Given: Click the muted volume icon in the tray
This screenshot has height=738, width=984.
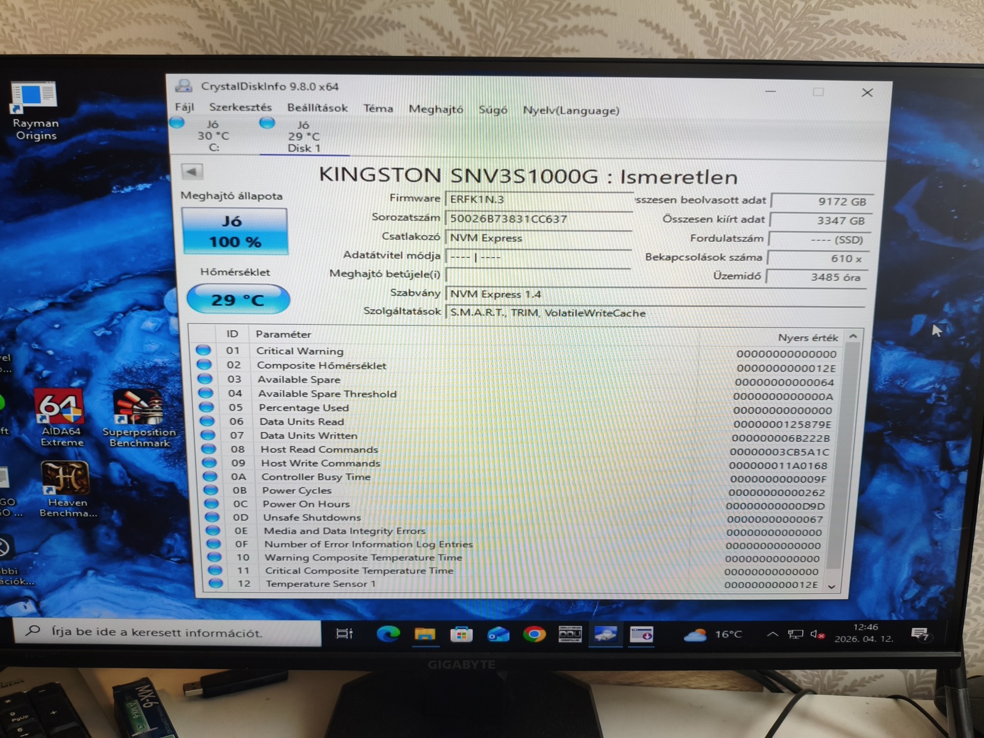Looking at the screenshot, I should (x=817, y=634).
